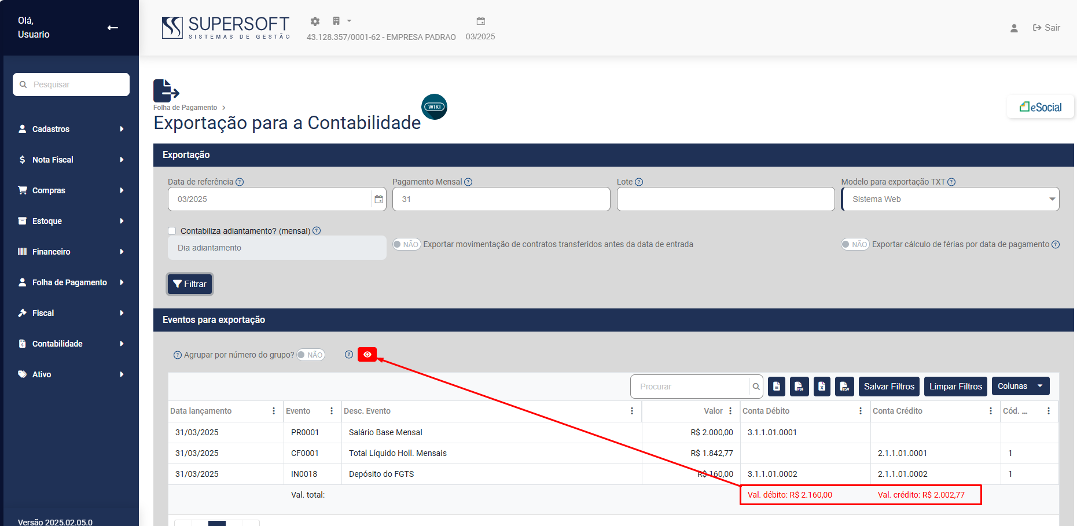The image size is (1077, 526).
Task: Export the table to PDF
Action: click(799, 387)
